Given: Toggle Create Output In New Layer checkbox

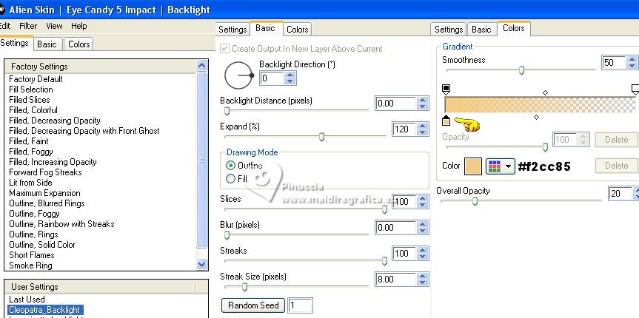Looking at the screenshot, I should (x=224, y=49).
